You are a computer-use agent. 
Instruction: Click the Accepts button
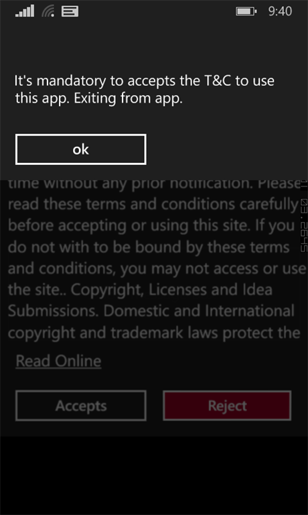(81, 406)
